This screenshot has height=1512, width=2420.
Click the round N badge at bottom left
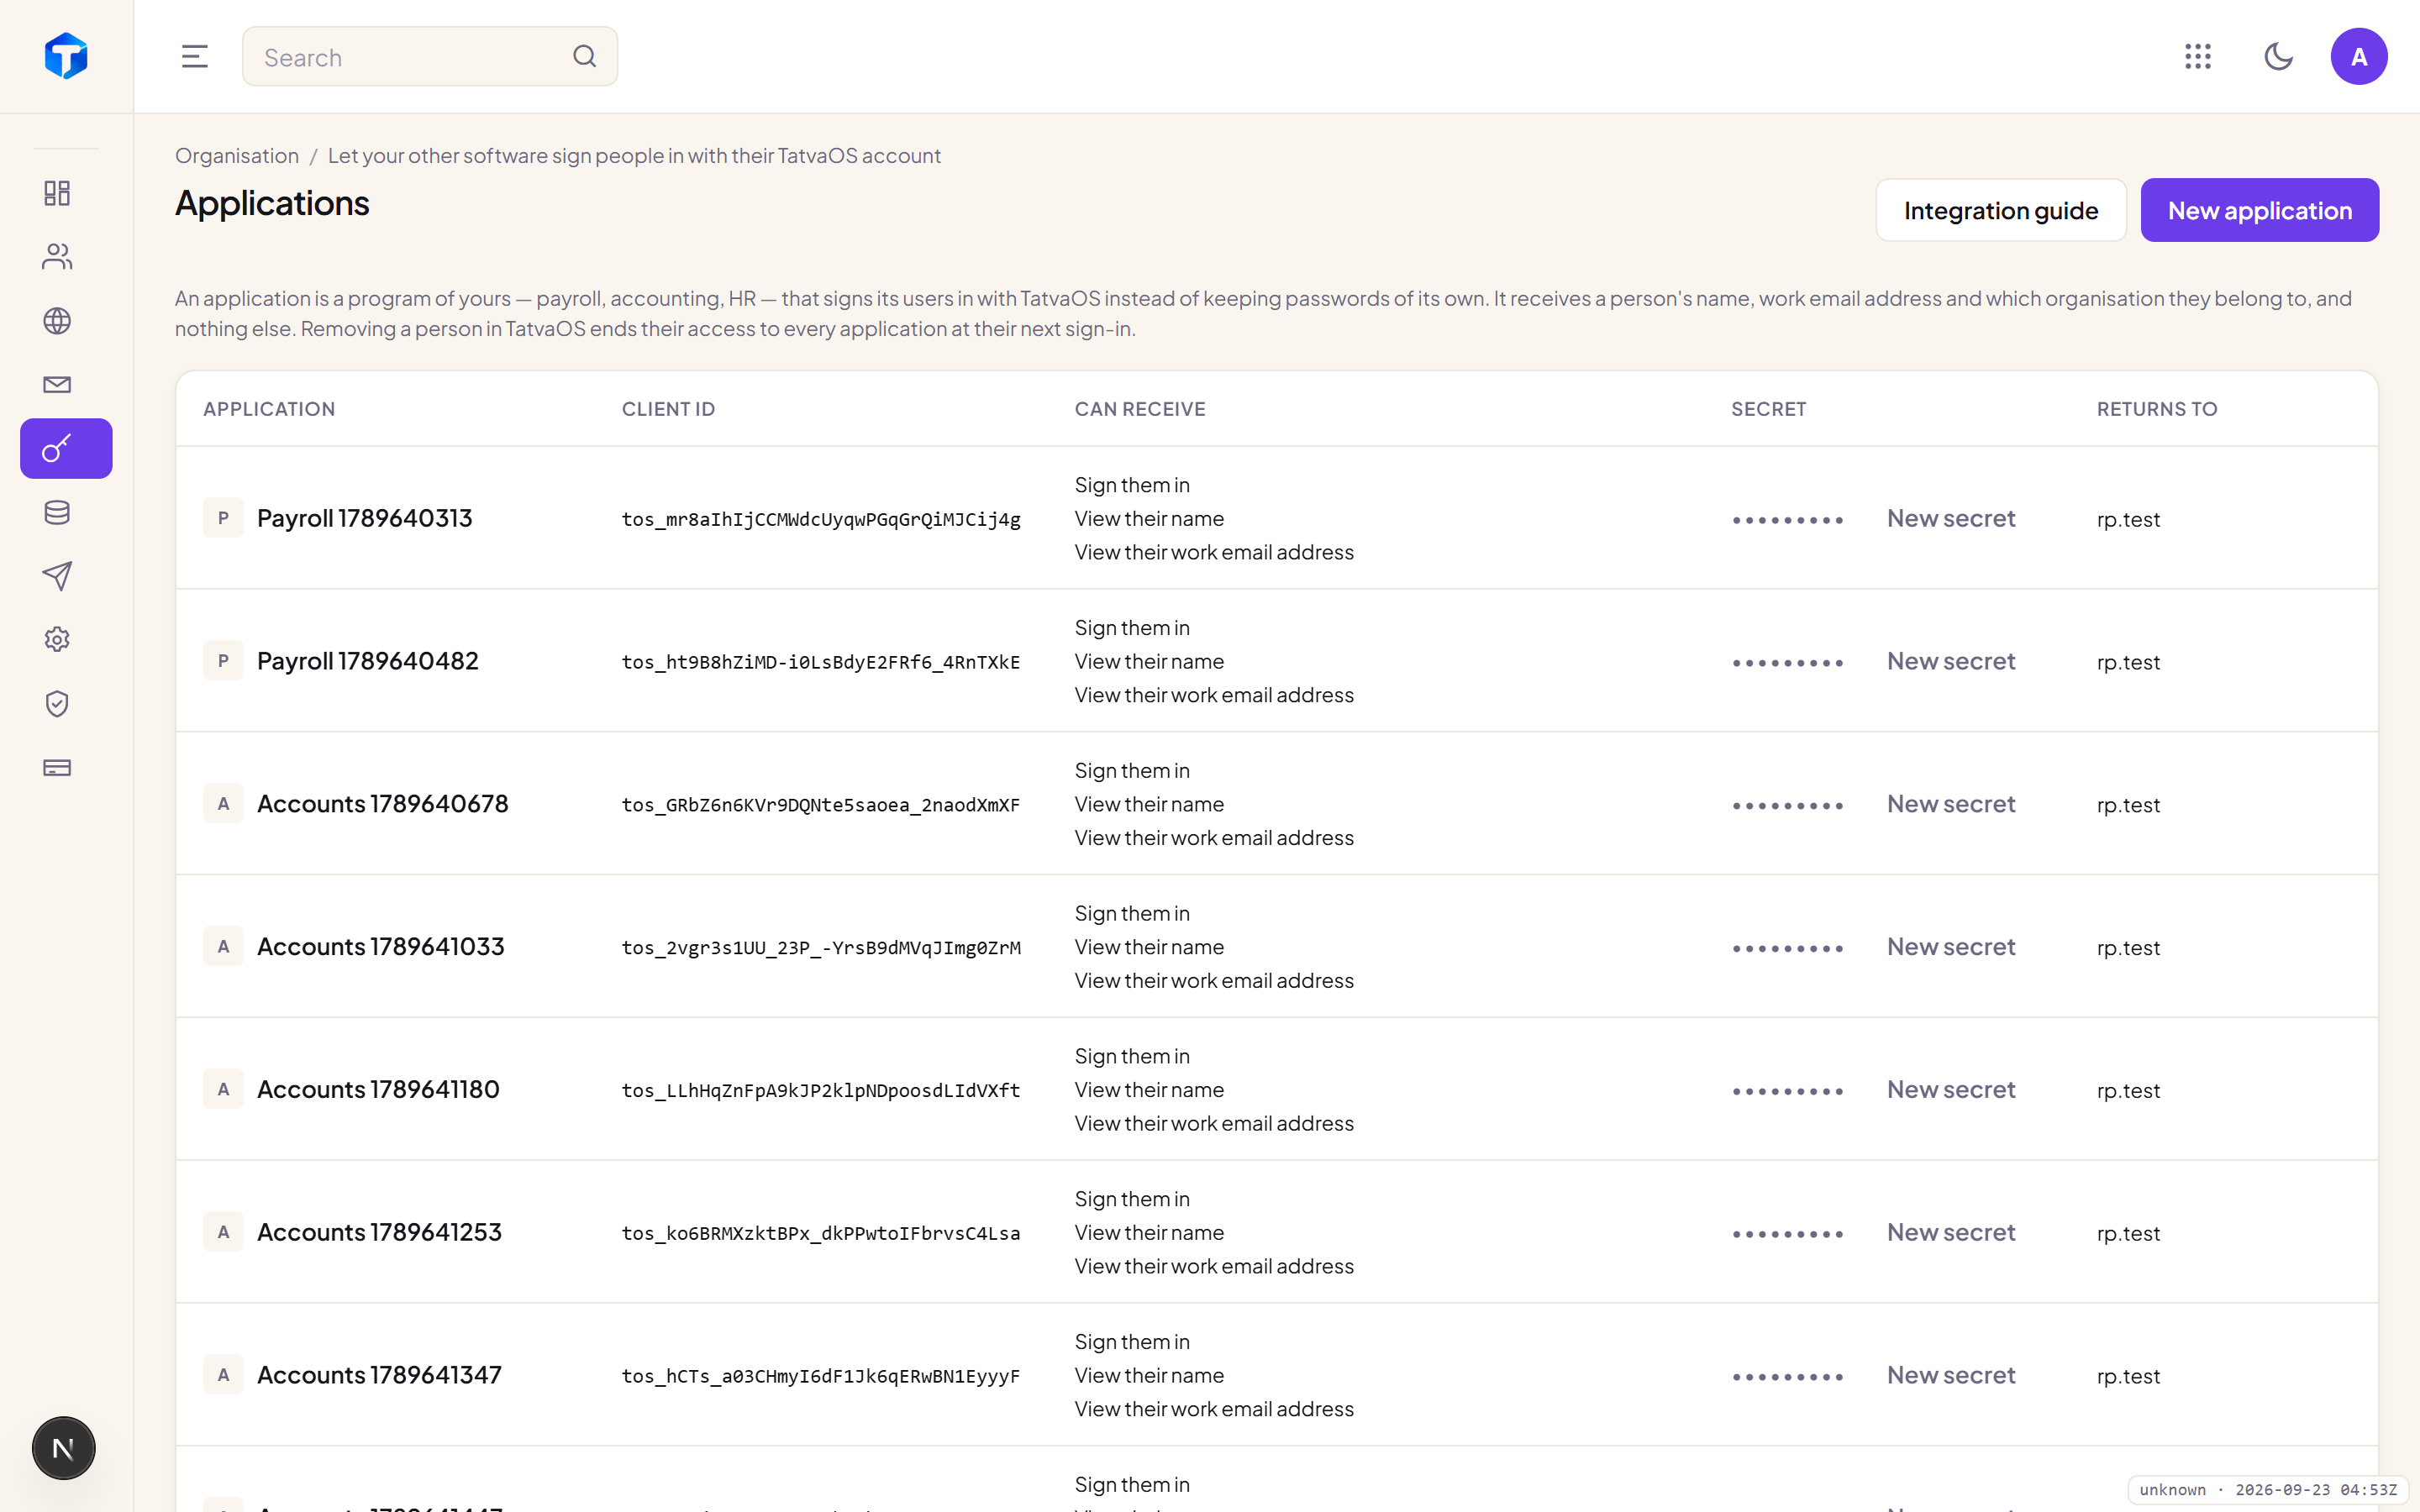(63, 1448)
